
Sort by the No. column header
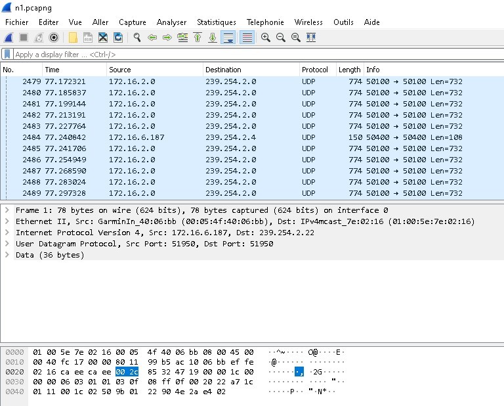coord(22,70)
